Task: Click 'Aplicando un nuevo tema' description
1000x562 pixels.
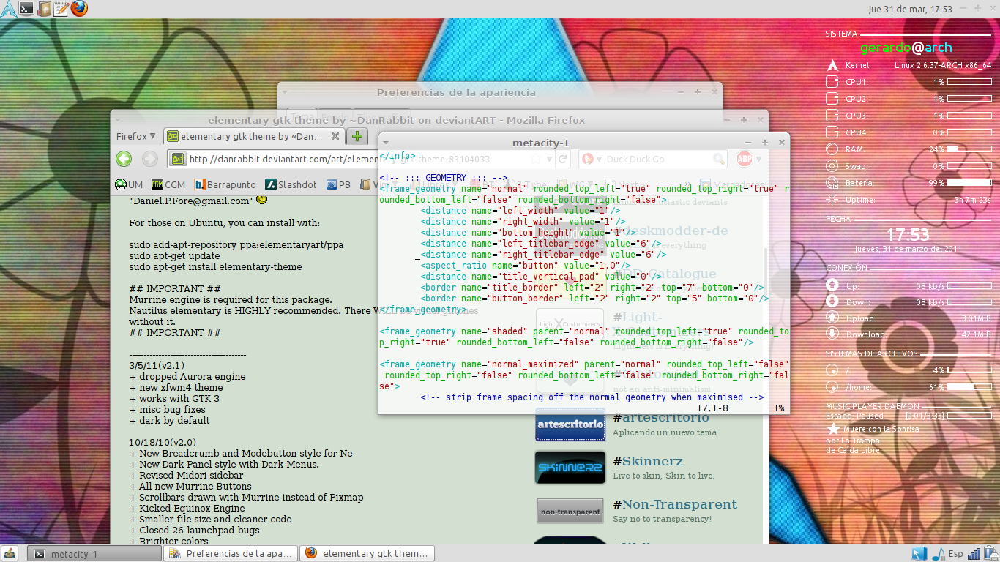Action: pyautogui.click(x=665, y=432)
